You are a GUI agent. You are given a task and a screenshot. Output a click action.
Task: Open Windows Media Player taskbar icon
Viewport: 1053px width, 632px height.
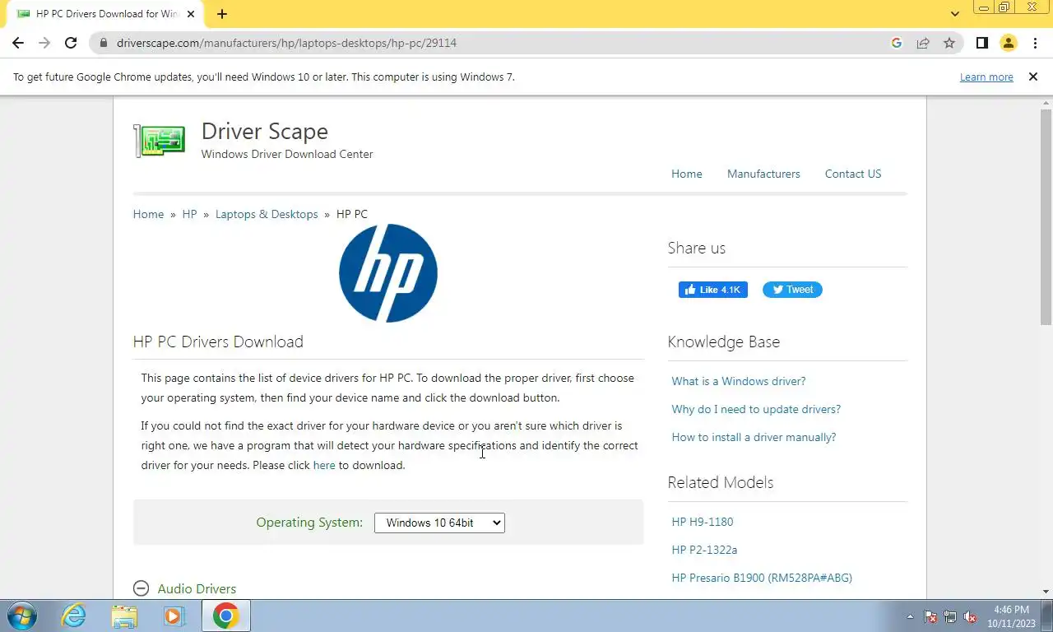[x=174, y=616]
